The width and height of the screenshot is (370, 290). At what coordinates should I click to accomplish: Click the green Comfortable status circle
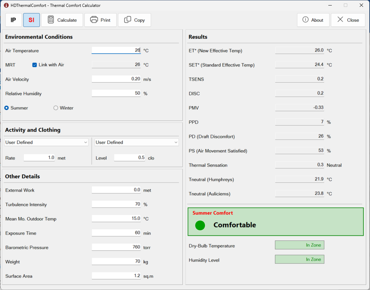pyautogui.click(x=200, y=225)
